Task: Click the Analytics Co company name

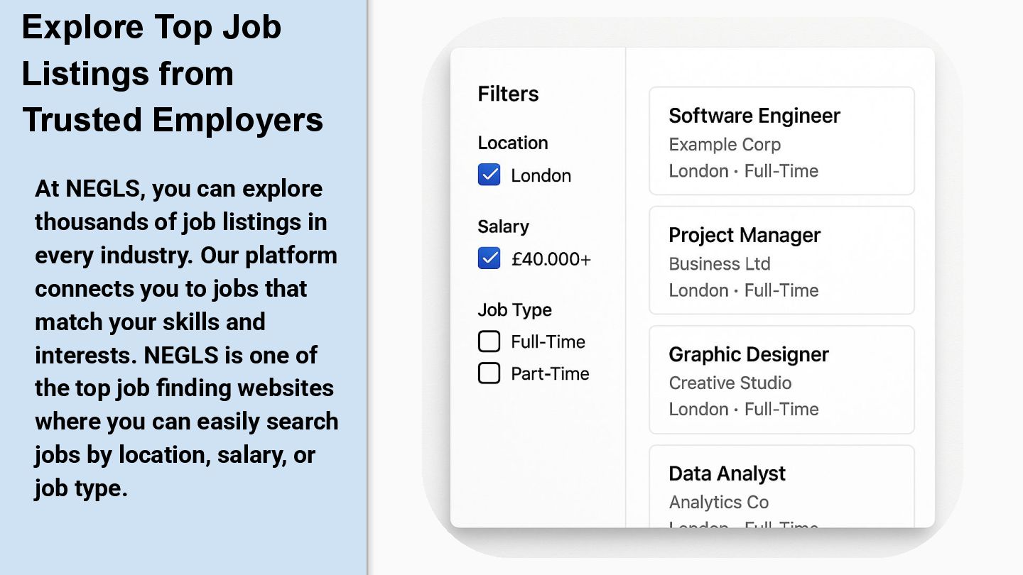Action: (x=718, y=503)
